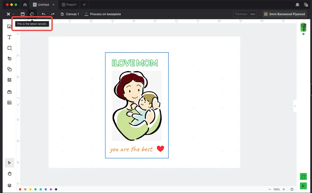
Task: Select the Hand pan tool
Action: pos(9,174)
